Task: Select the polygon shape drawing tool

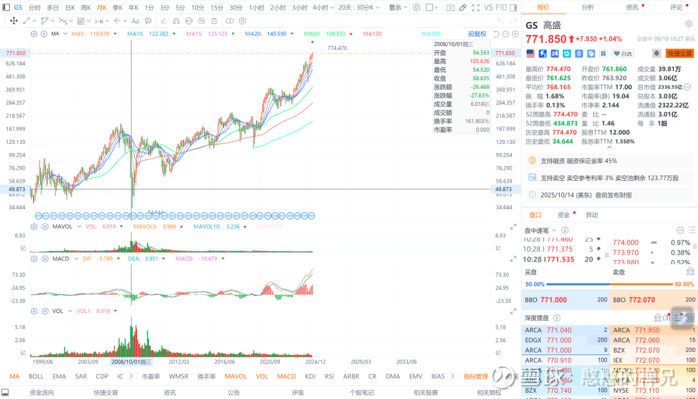Action: [45, 21]
